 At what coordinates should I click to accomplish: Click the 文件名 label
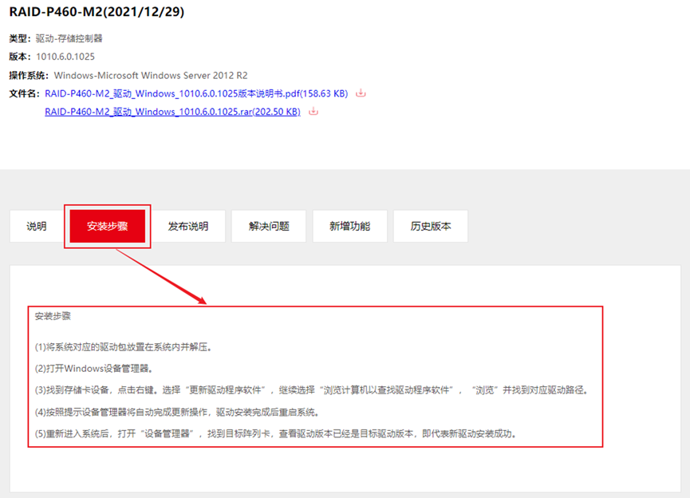[x=24, y=93]
